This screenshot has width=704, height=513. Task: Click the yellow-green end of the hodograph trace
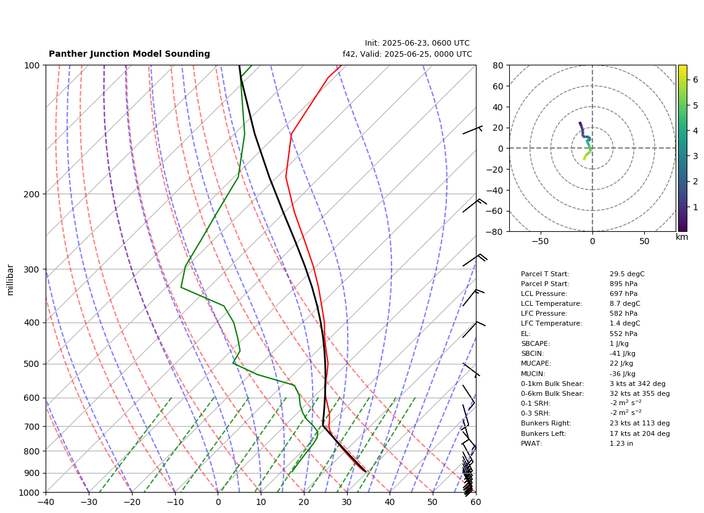pos(584,158)
